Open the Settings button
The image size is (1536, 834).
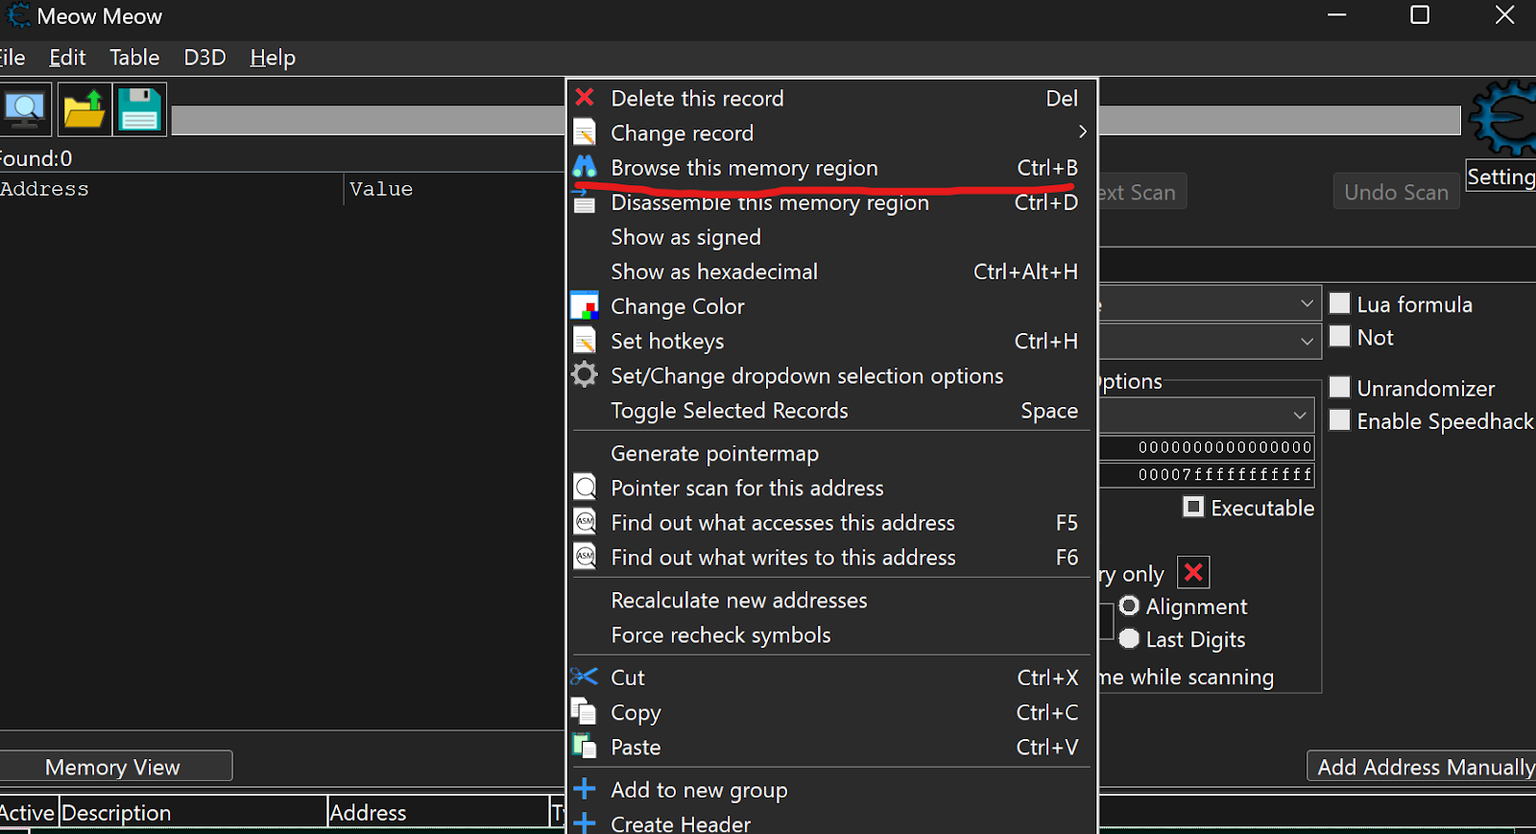click(1501, 177)
